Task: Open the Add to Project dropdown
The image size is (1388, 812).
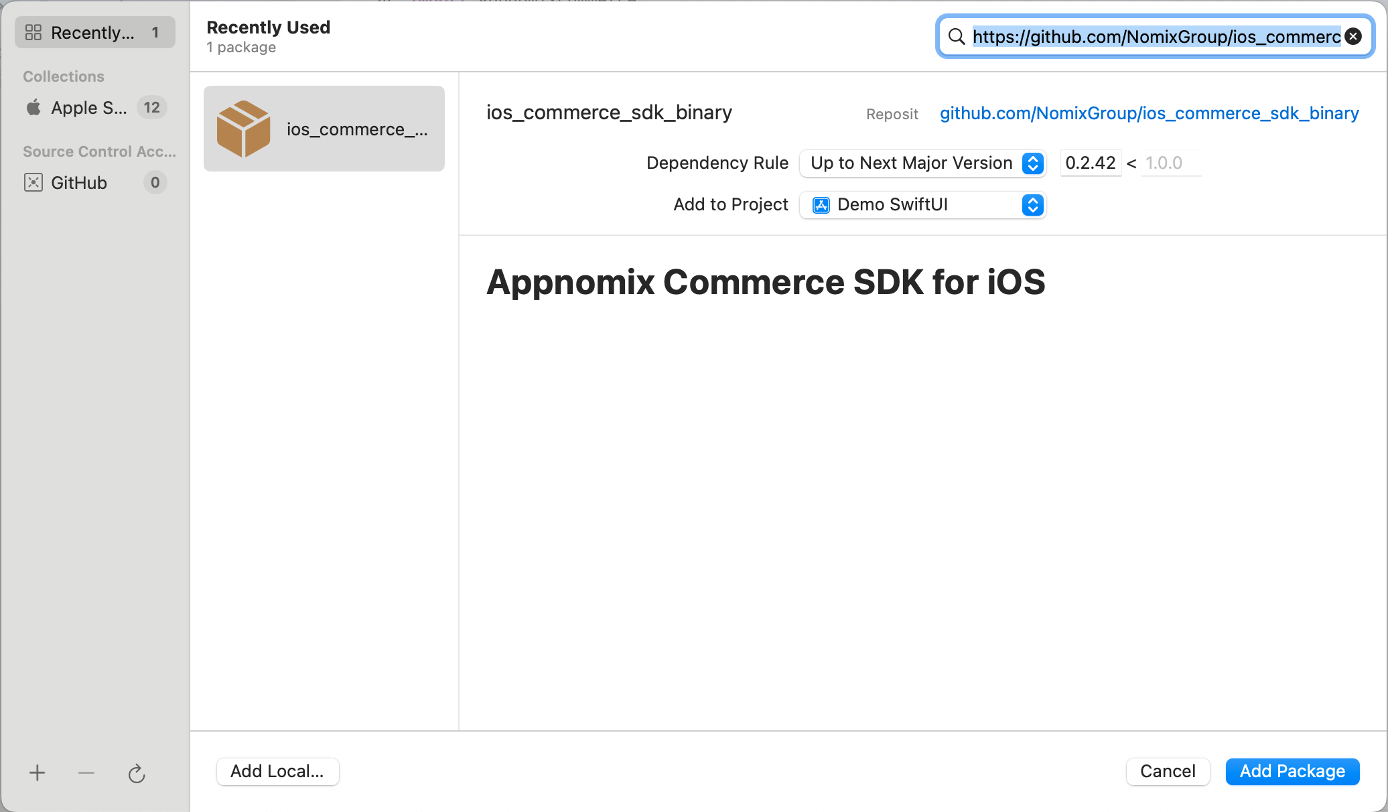Action: pyautogui.click(x=922, y=205)
